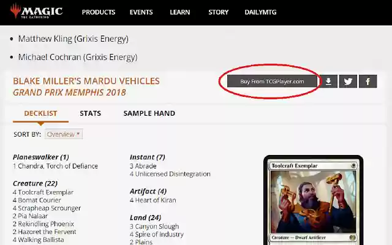Viewport: 392px width, 245px height.
Task: Download the decklist via the download icon
Action: [328, 81]
